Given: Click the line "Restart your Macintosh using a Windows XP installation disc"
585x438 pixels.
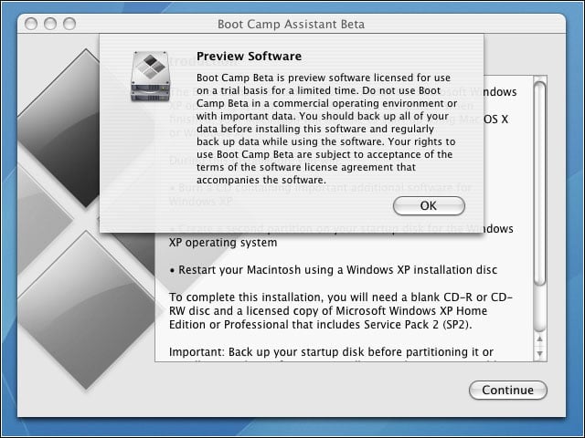Looking at the screenshot, I should coord(333,270).
